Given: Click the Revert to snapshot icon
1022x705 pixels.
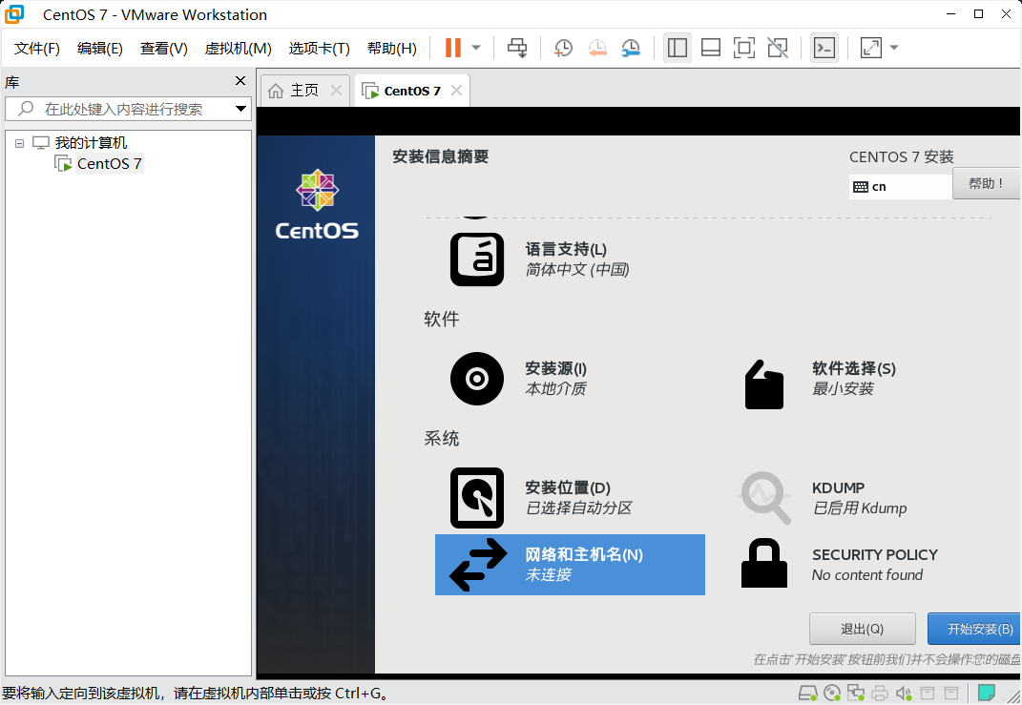Looking at the screenshot, I should pos(597,48).
